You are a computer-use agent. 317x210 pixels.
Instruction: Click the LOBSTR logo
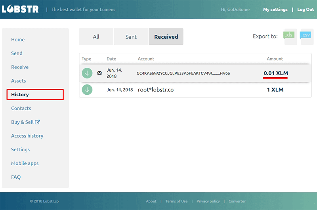pos(20,9)
